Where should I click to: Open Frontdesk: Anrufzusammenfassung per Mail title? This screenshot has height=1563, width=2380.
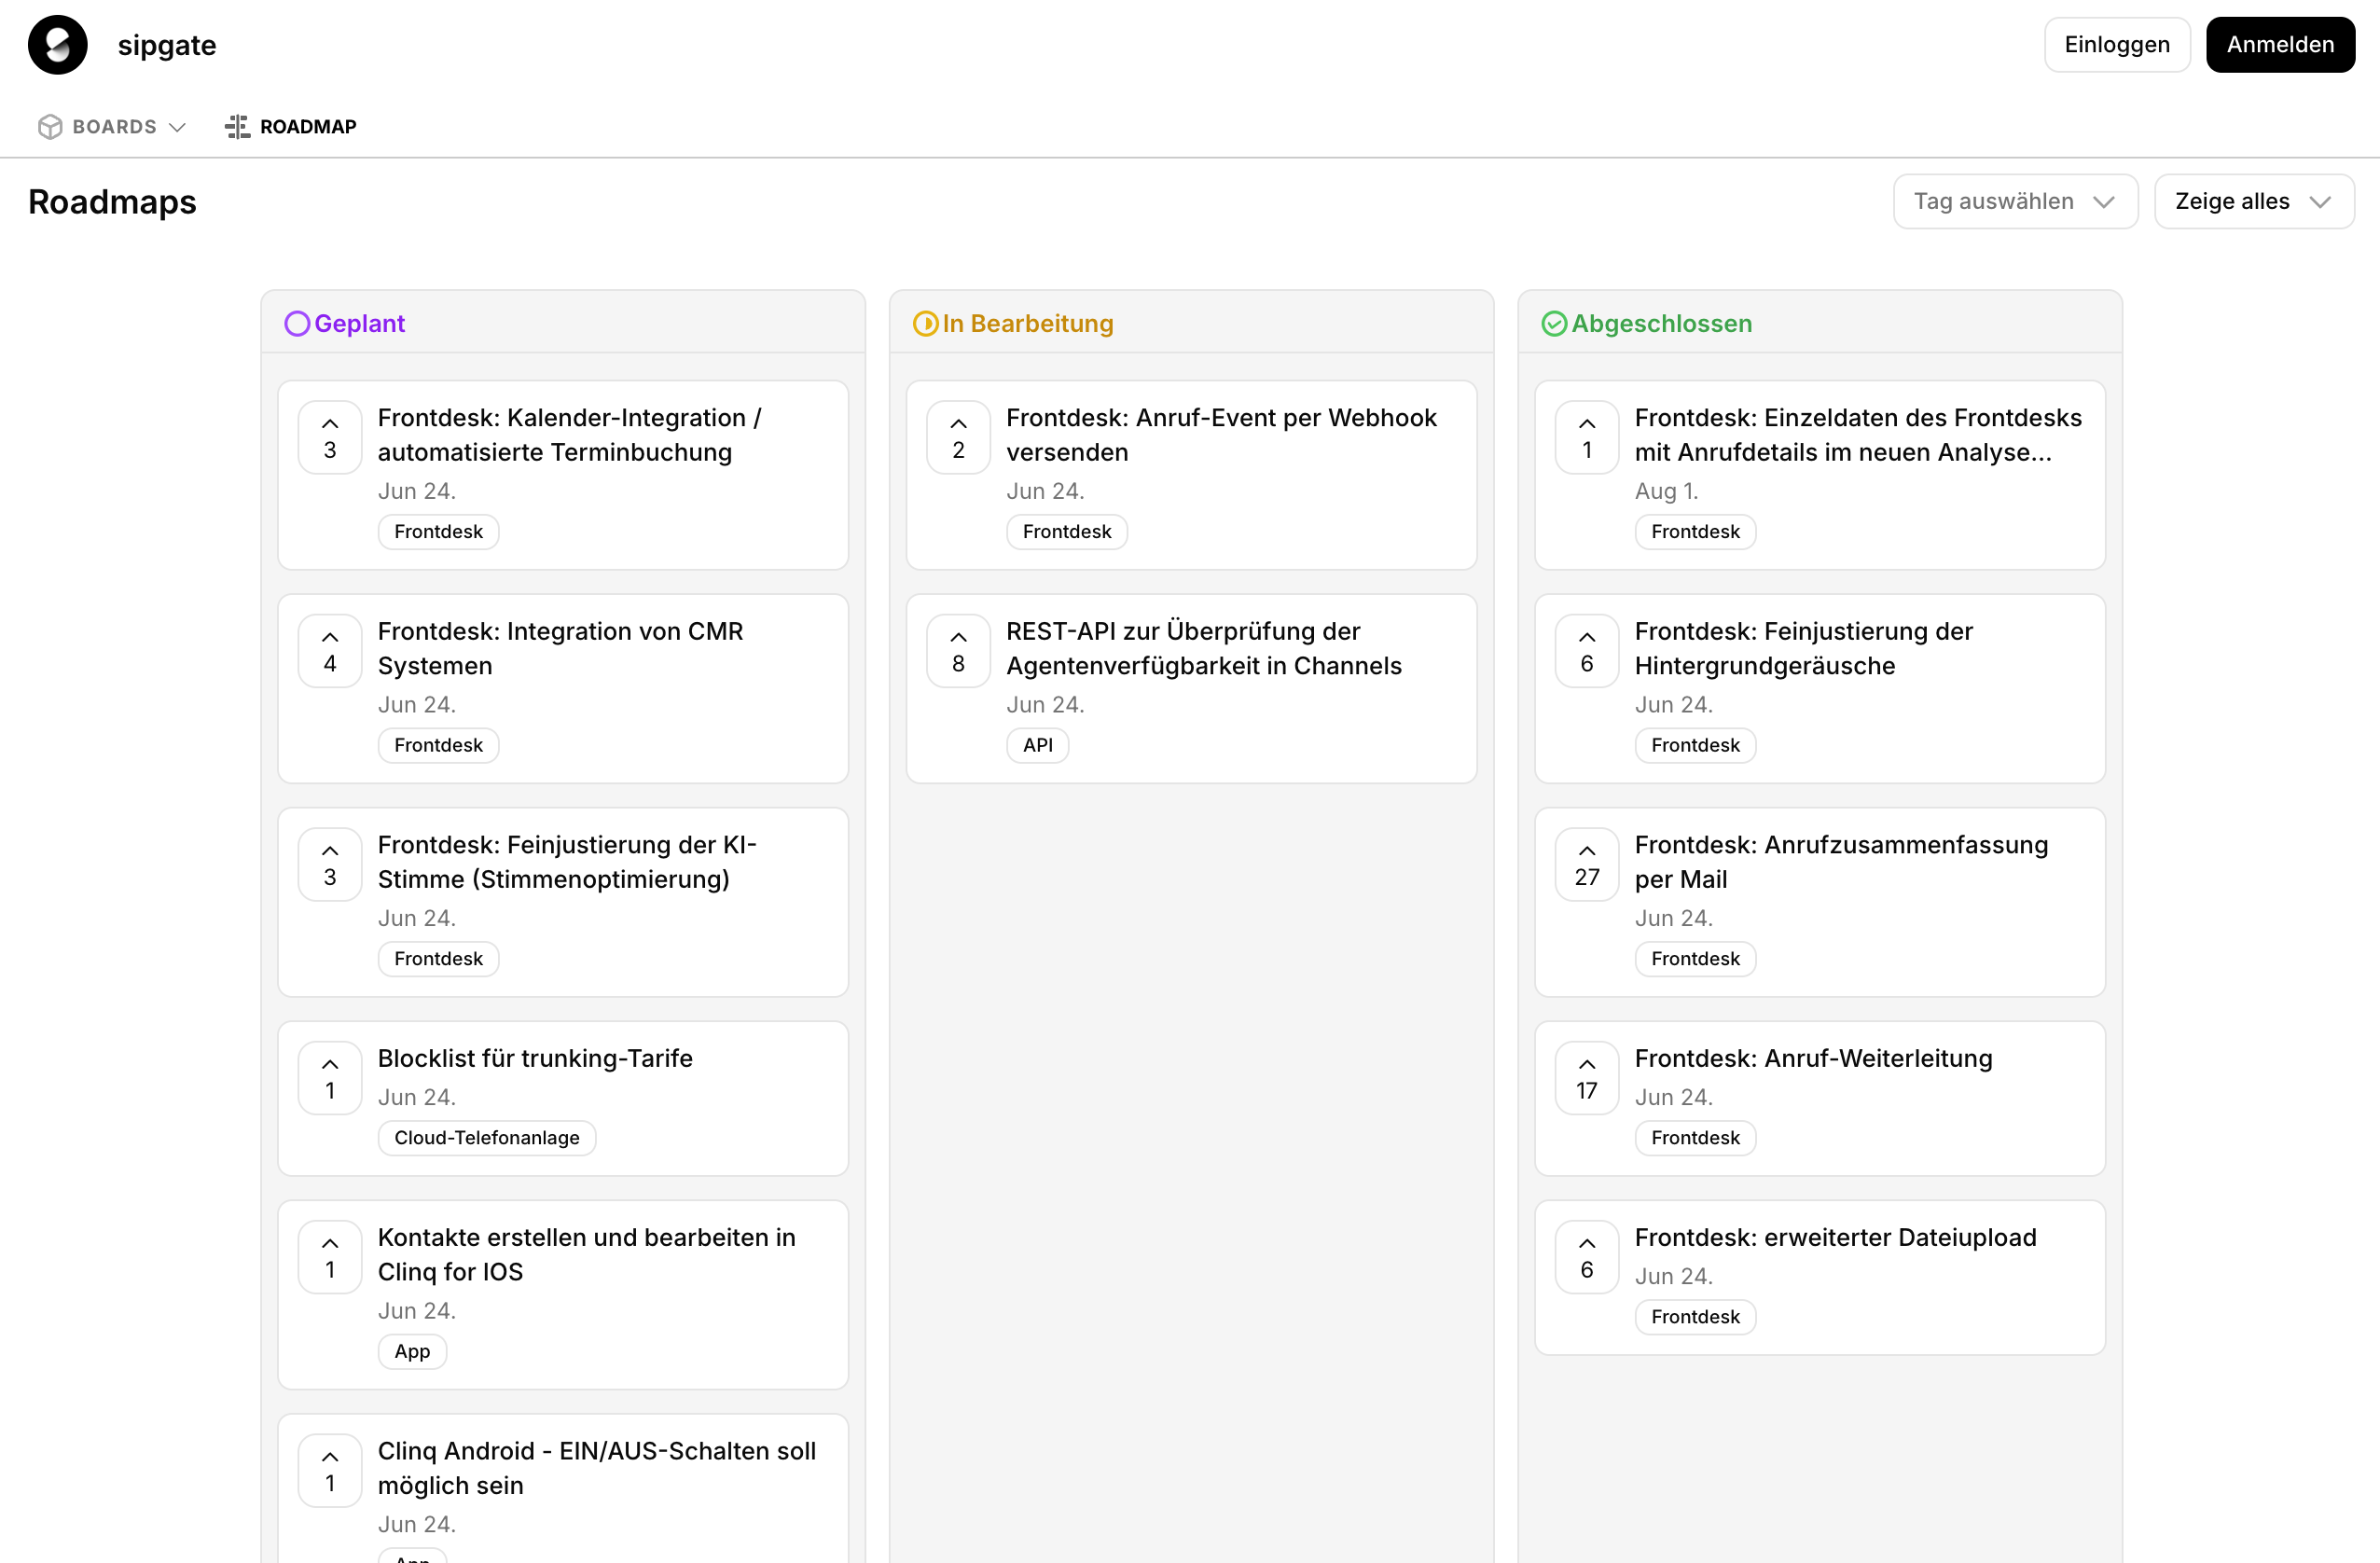click(1841, 862)
